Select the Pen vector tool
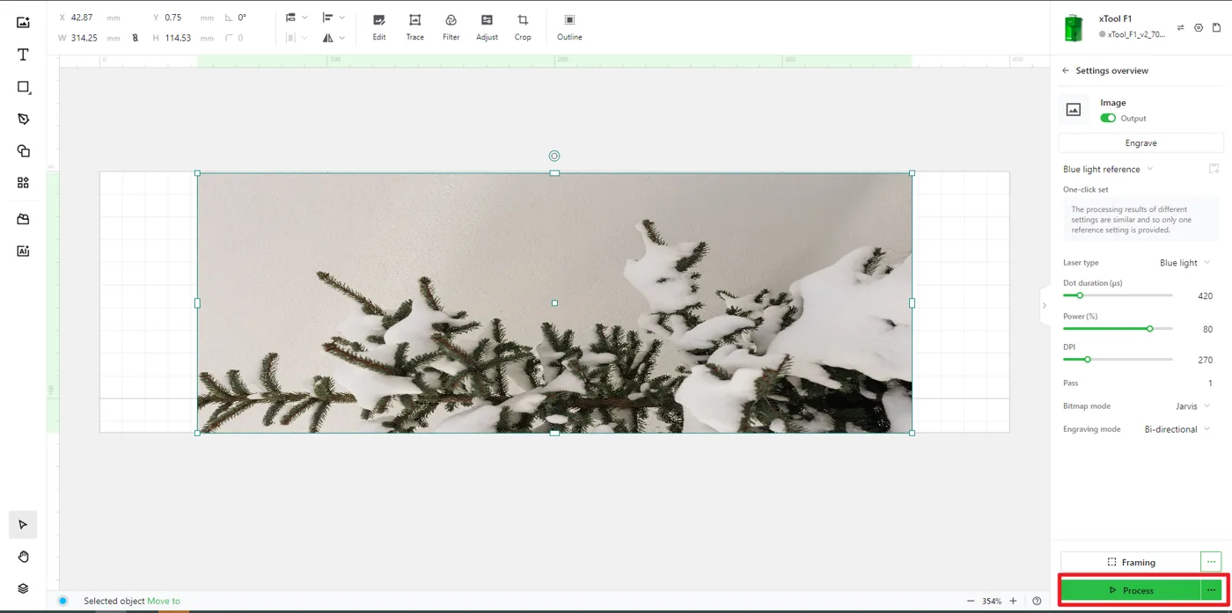 pyautogui.click(x=23, y=119)
